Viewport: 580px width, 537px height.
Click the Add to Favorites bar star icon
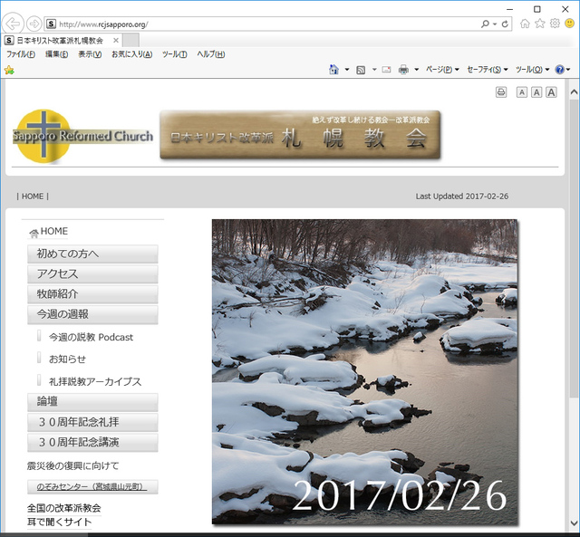click(9, 70)
